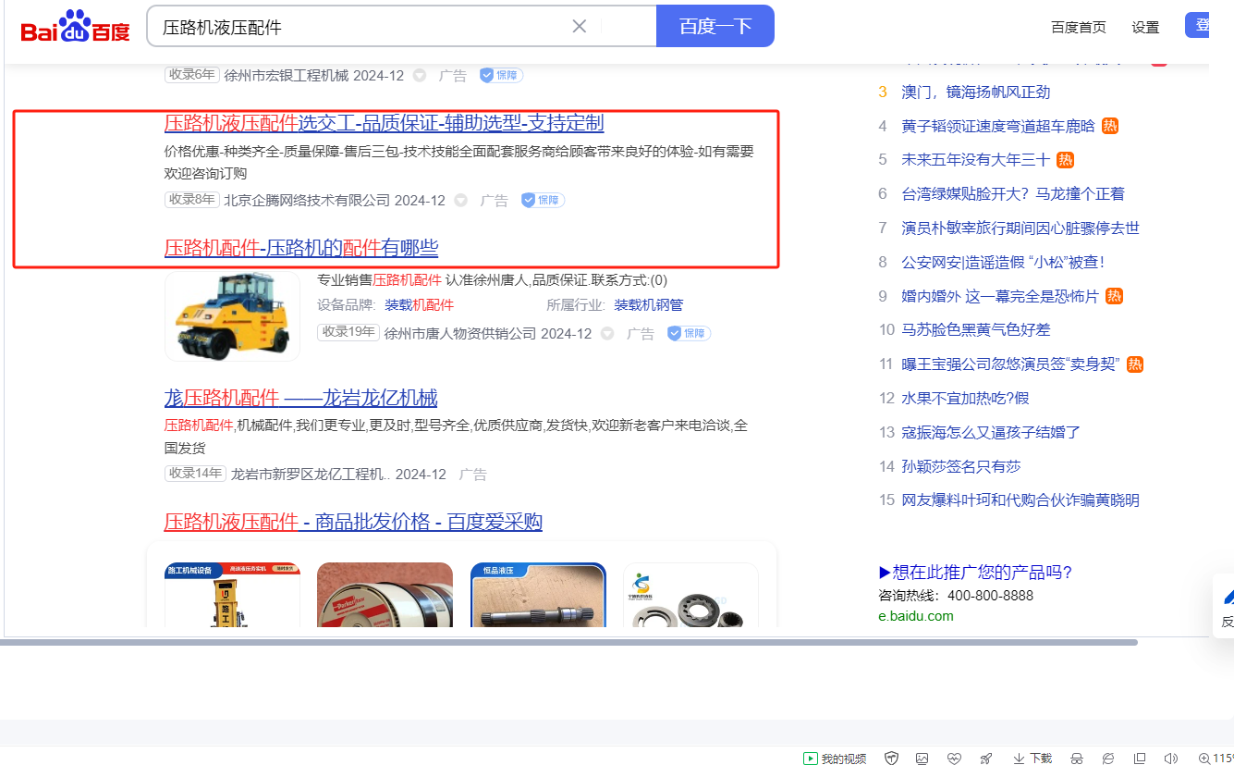Click the text 咨询热线：400-800-8888
The width and height of the screenshot is (1234, 765).
pos(956,596)
